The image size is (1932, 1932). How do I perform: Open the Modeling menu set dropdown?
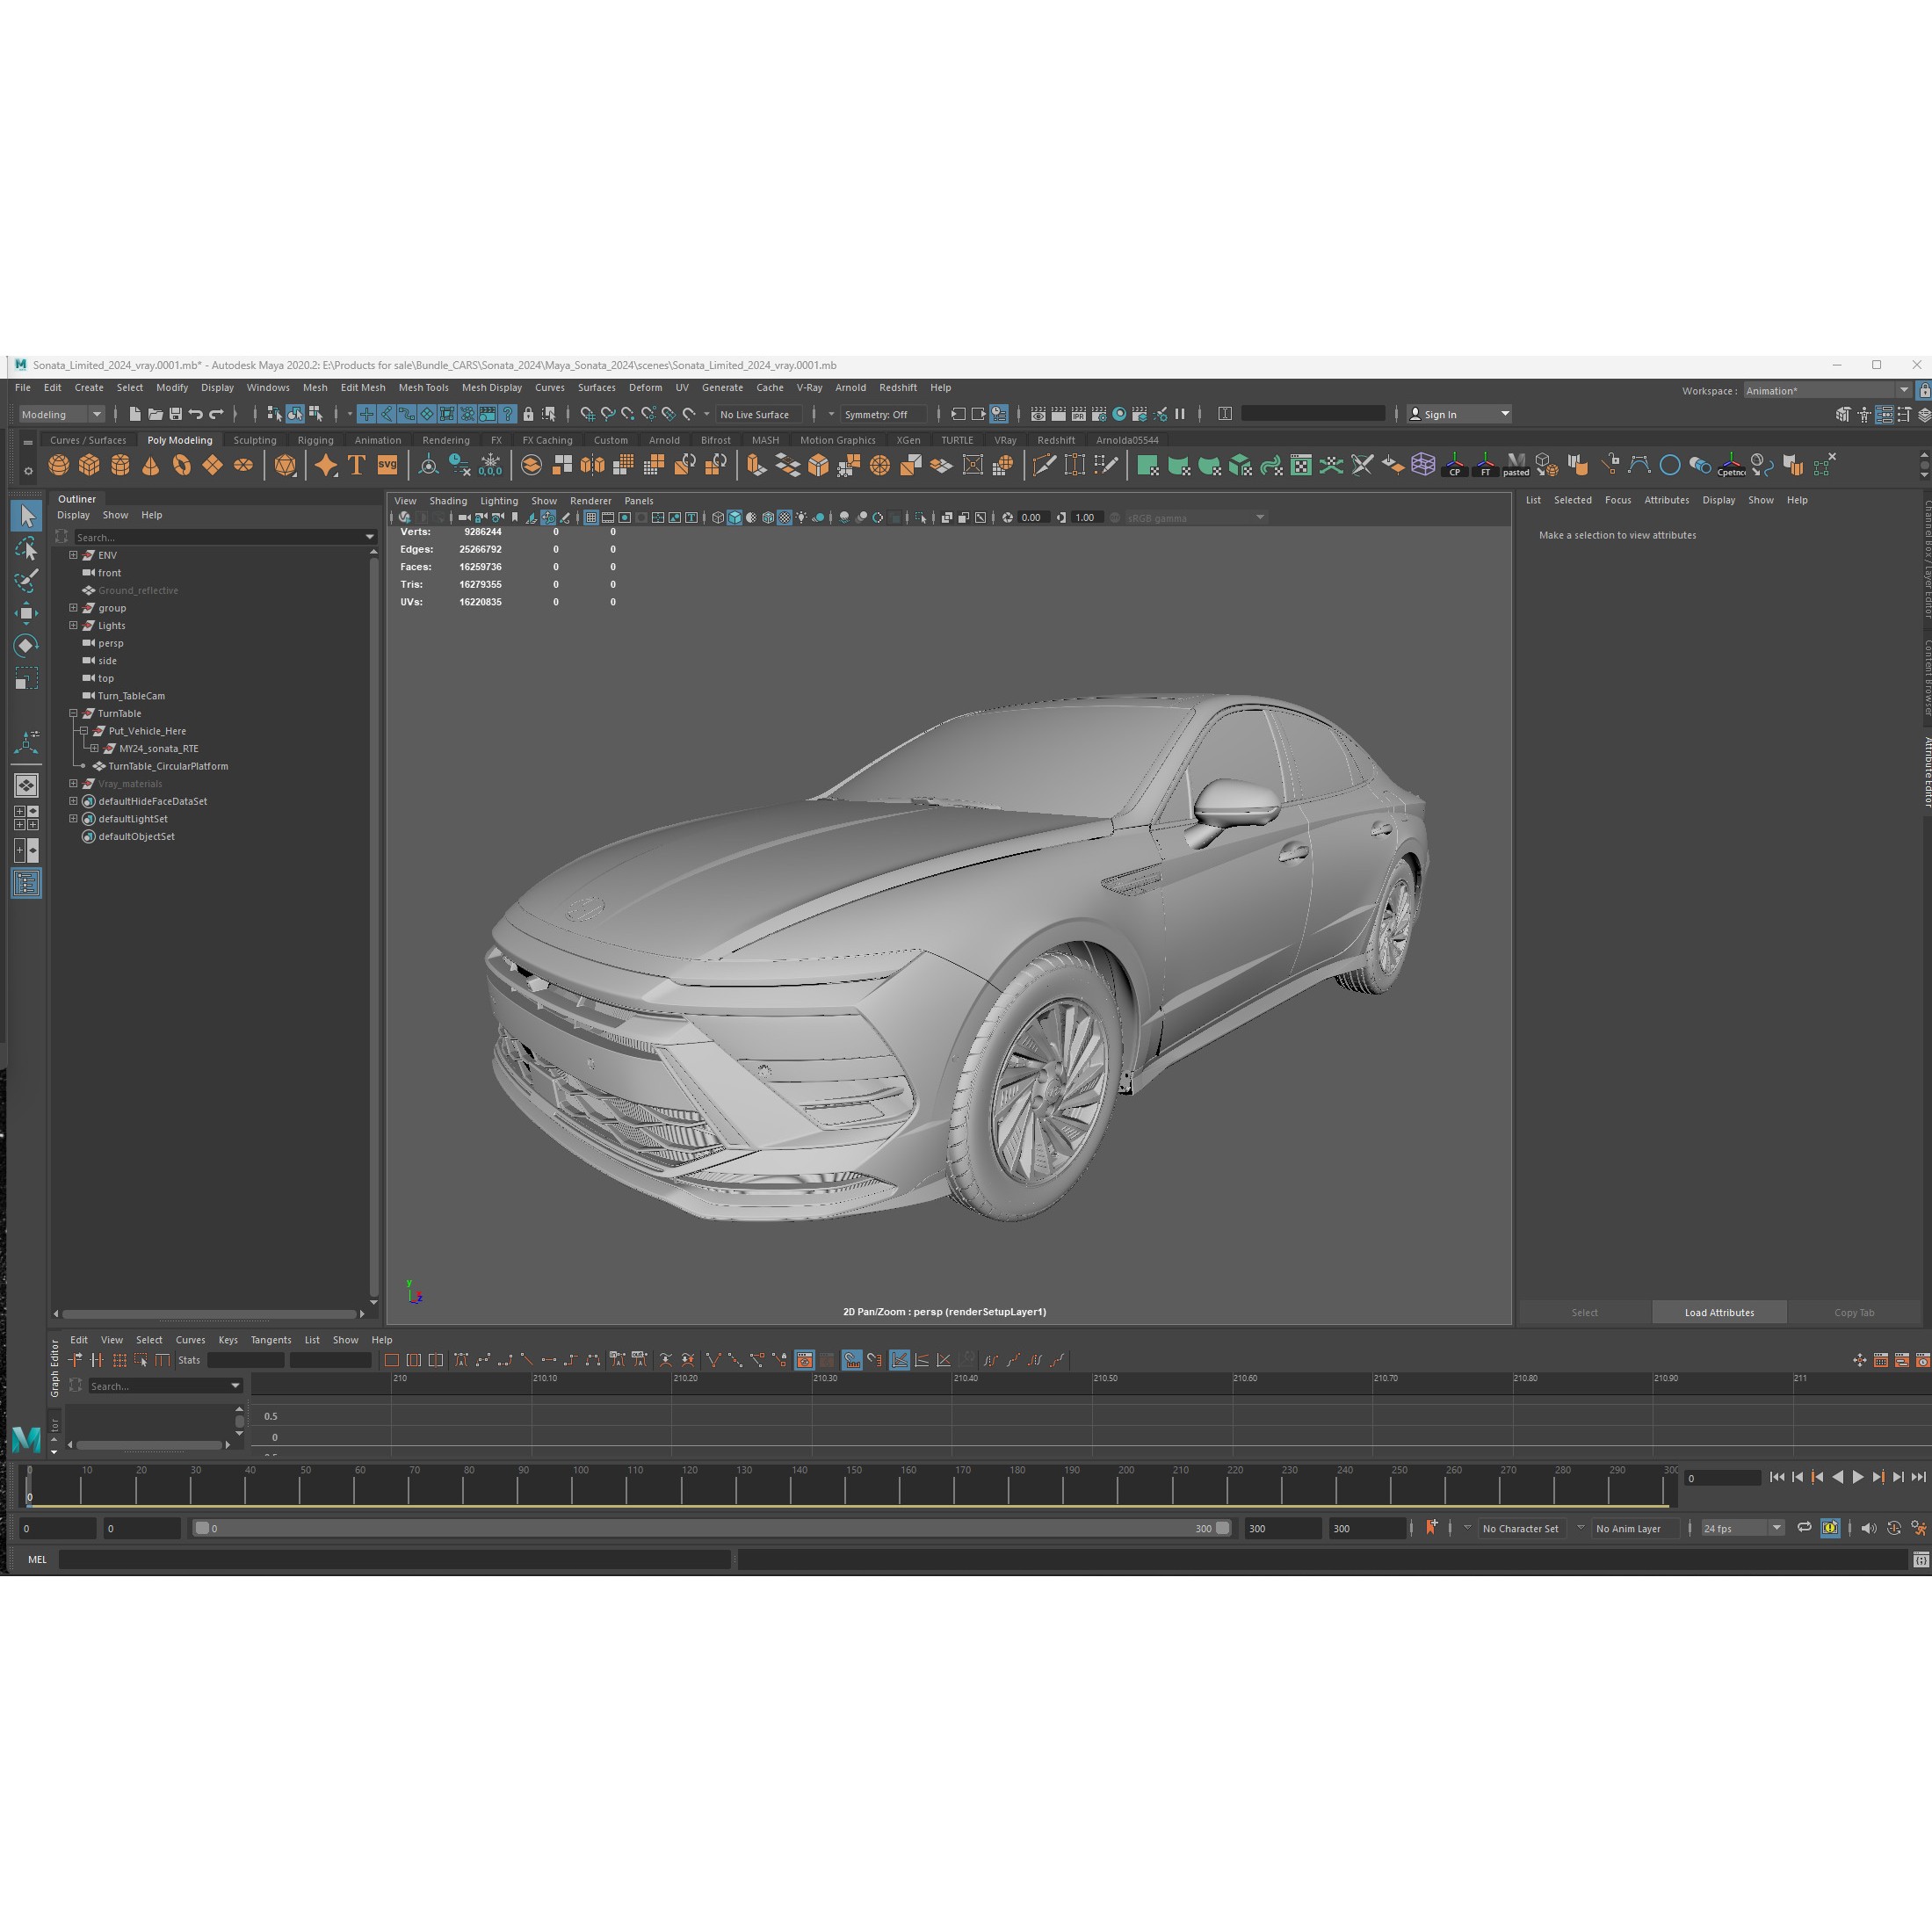60,414
